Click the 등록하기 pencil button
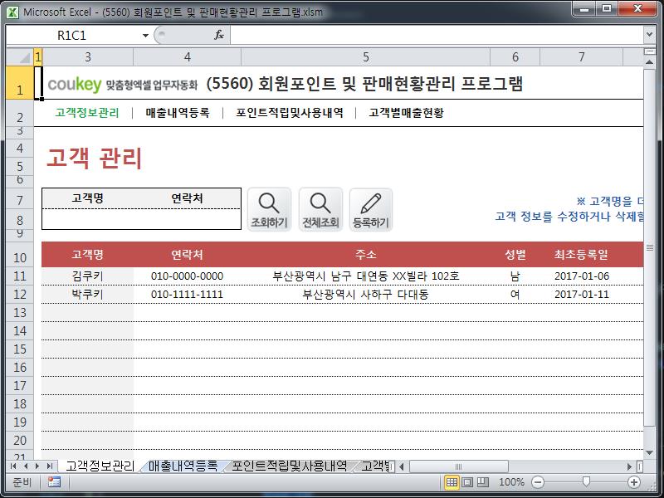The image size is (664, 498). [371, 210]
